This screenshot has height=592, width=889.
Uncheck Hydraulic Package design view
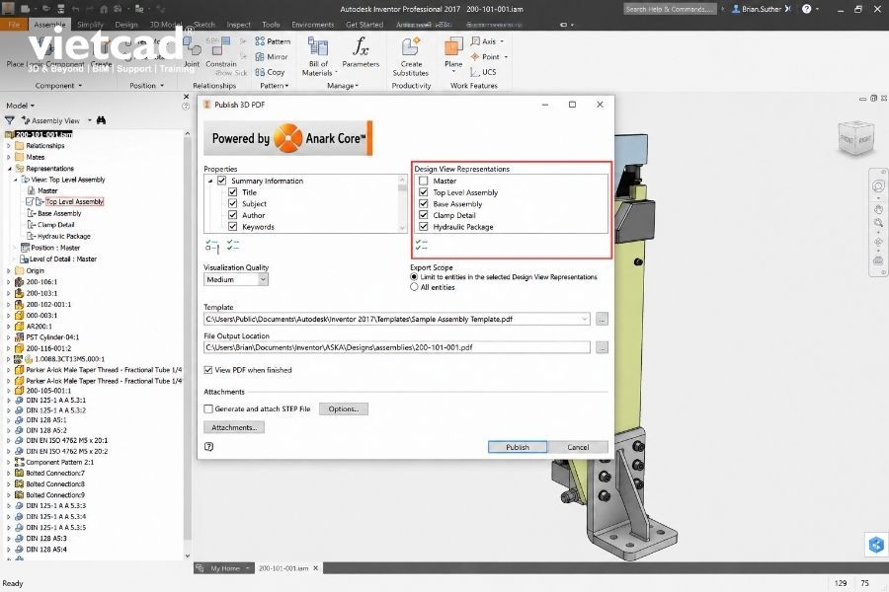[423, 226]
